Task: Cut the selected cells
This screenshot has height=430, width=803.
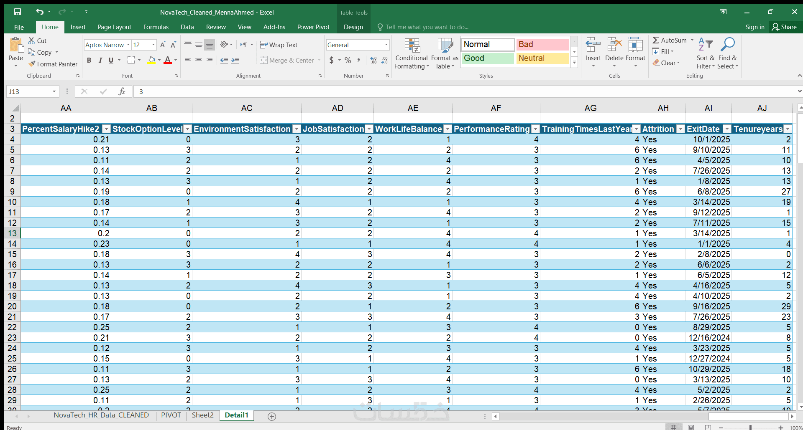Action: click(x=37, y=40)
